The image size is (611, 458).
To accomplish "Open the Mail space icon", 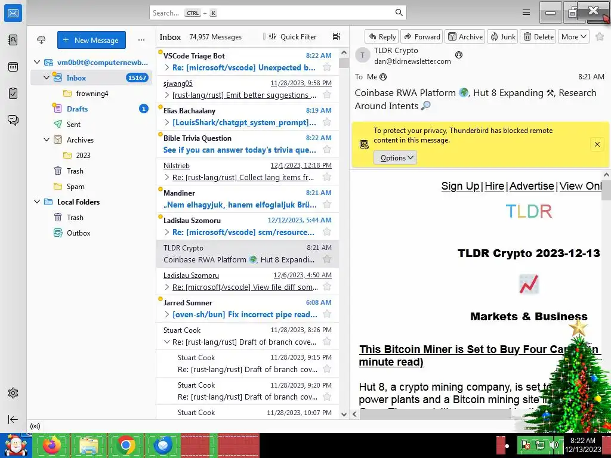I will (13, 13).
